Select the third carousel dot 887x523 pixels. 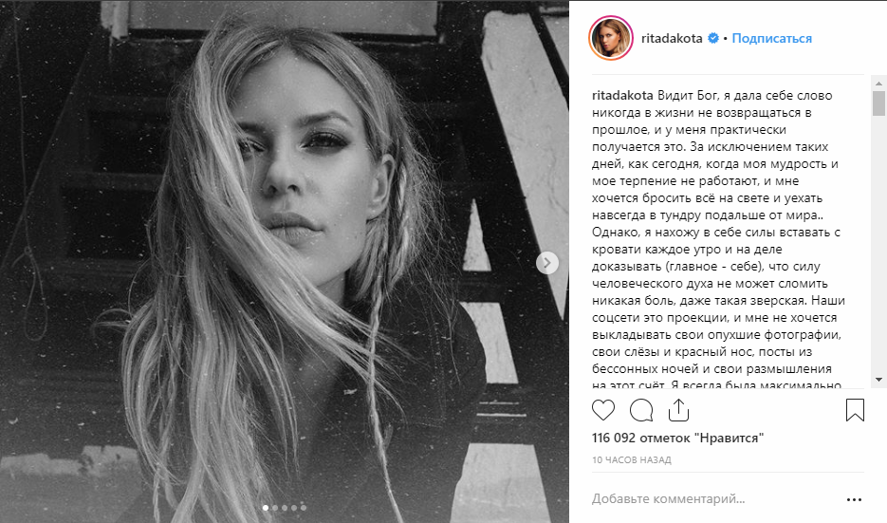pyautogui.click(x=285, y=508)
